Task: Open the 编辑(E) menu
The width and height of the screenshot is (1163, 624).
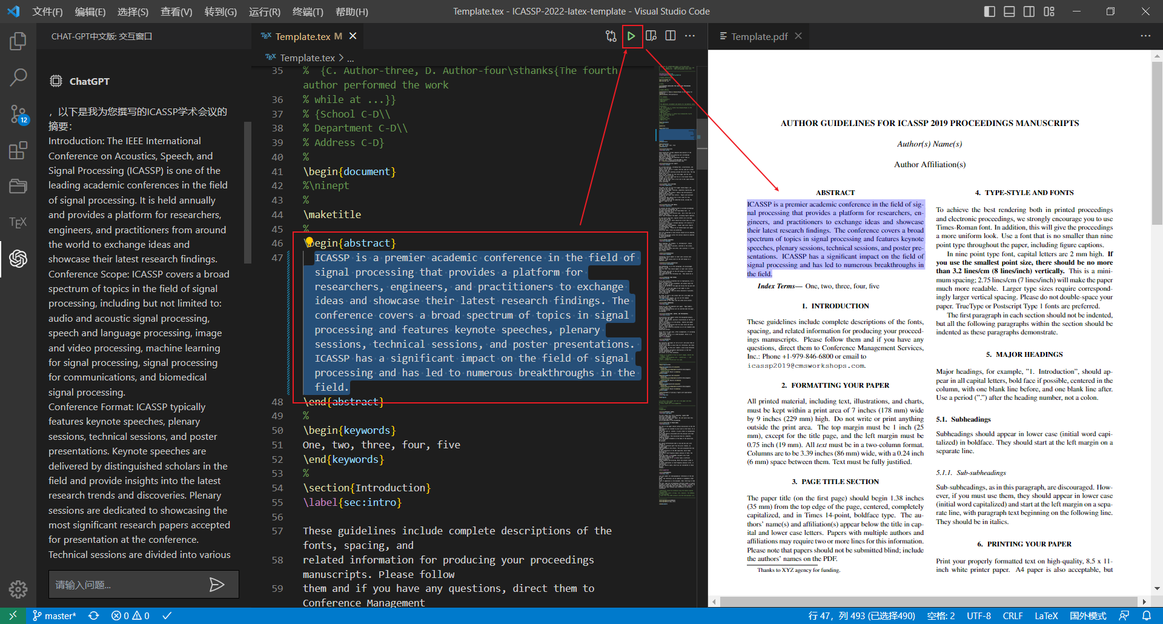Action: pyautogui.click(x=90, y=12)
